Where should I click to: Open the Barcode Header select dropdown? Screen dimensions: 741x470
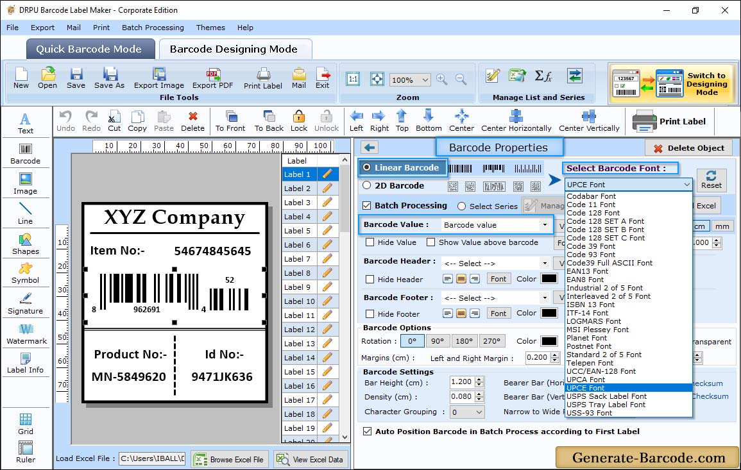(x=545, y=263)
